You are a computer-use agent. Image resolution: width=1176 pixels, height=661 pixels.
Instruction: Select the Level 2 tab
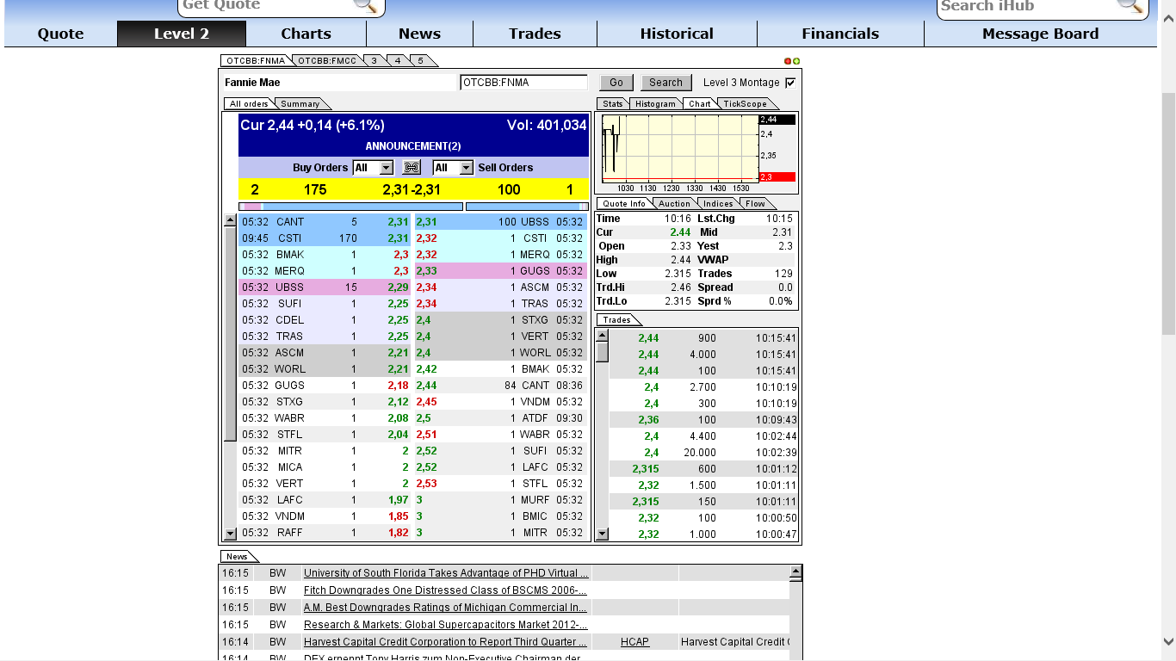tap(182, 34)
